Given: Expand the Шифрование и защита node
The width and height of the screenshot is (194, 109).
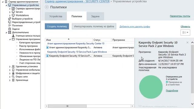Looking at the screenshot, I should point(10,73).
